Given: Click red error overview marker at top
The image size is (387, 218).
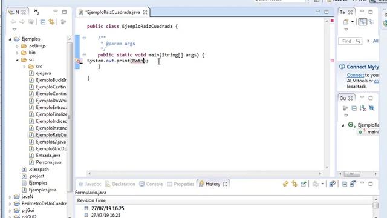Looking at the screenshot, I should (332, 21).
